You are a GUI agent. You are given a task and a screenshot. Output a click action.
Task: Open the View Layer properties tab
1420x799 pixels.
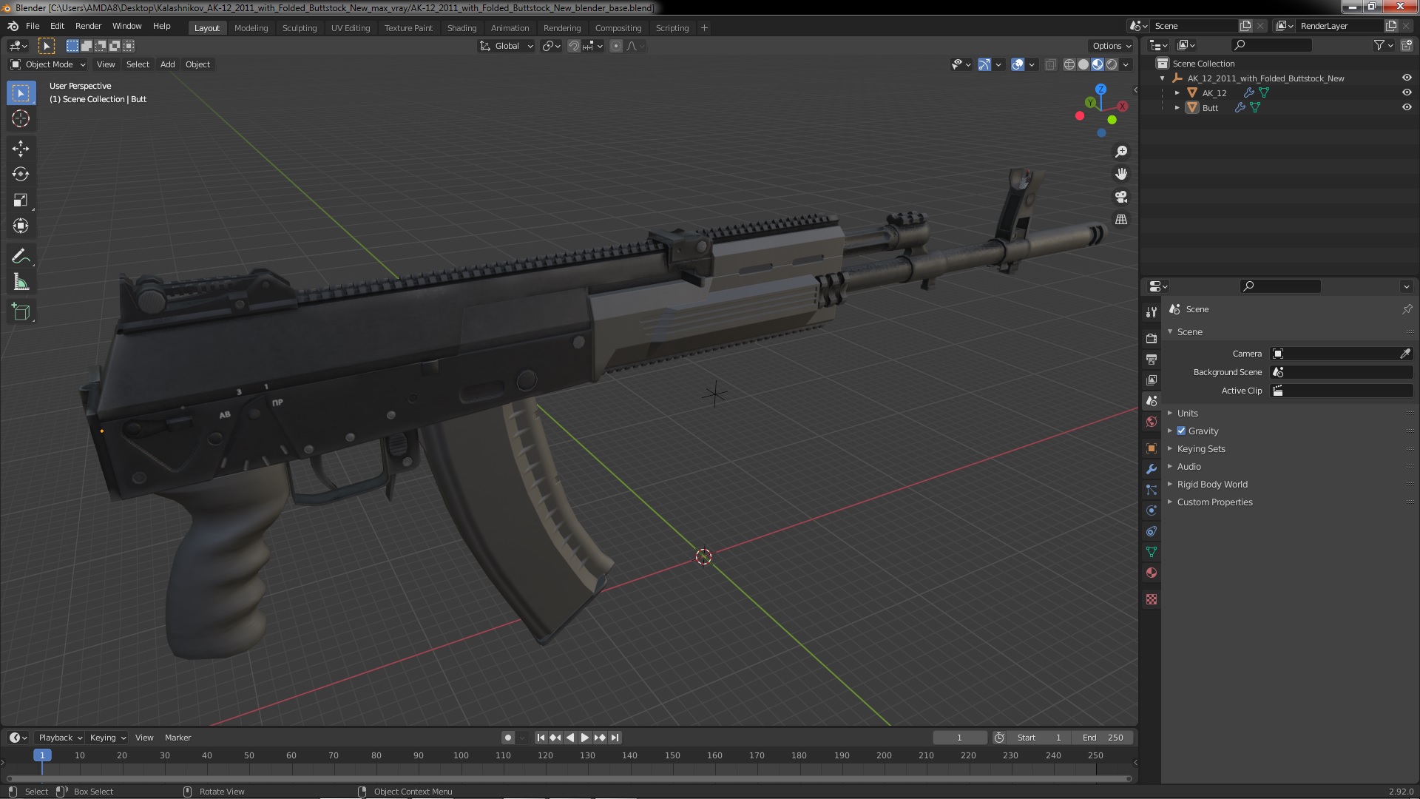point(1151,380)
